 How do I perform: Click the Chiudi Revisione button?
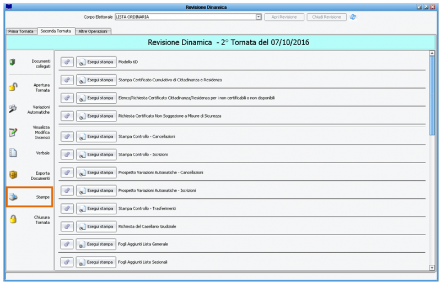click(x=326, y=17)
